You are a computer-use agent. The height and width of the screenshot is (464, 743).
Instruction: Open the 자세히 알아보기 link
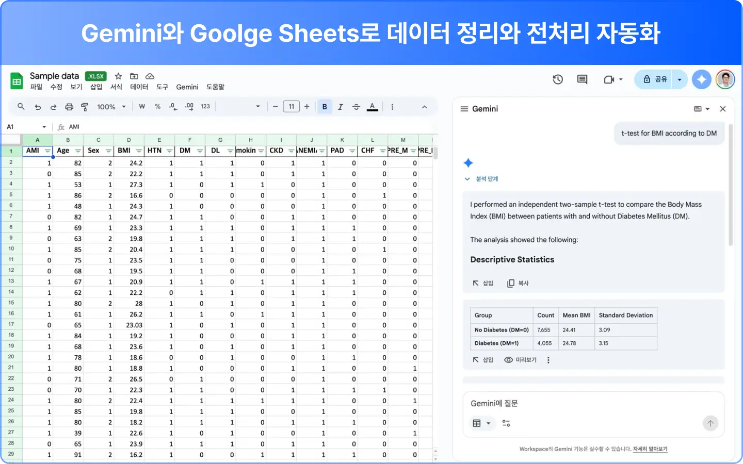(650, 449)
